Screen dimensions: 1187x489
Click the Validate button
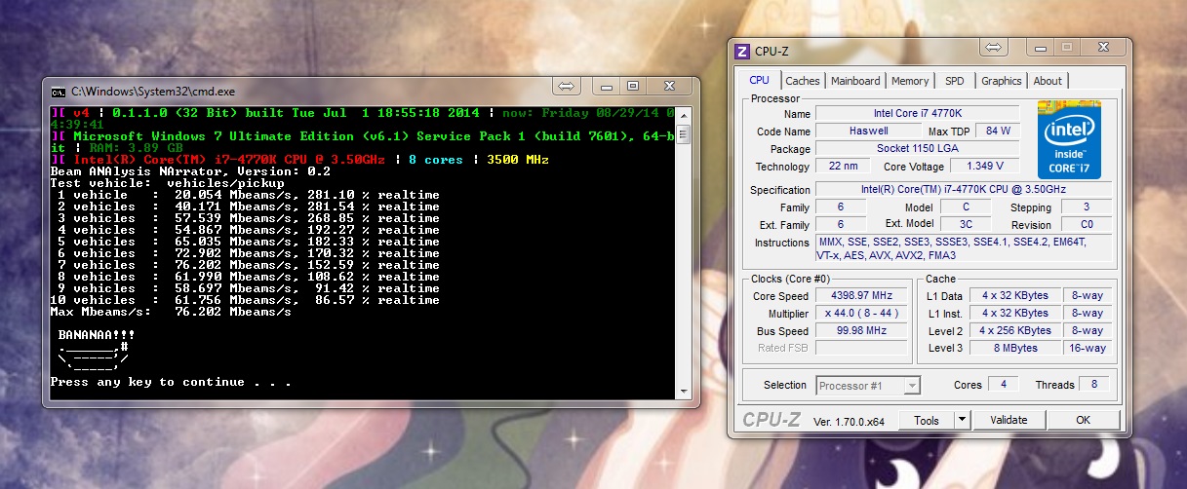pyautogui.click(x=1009, y=420)
